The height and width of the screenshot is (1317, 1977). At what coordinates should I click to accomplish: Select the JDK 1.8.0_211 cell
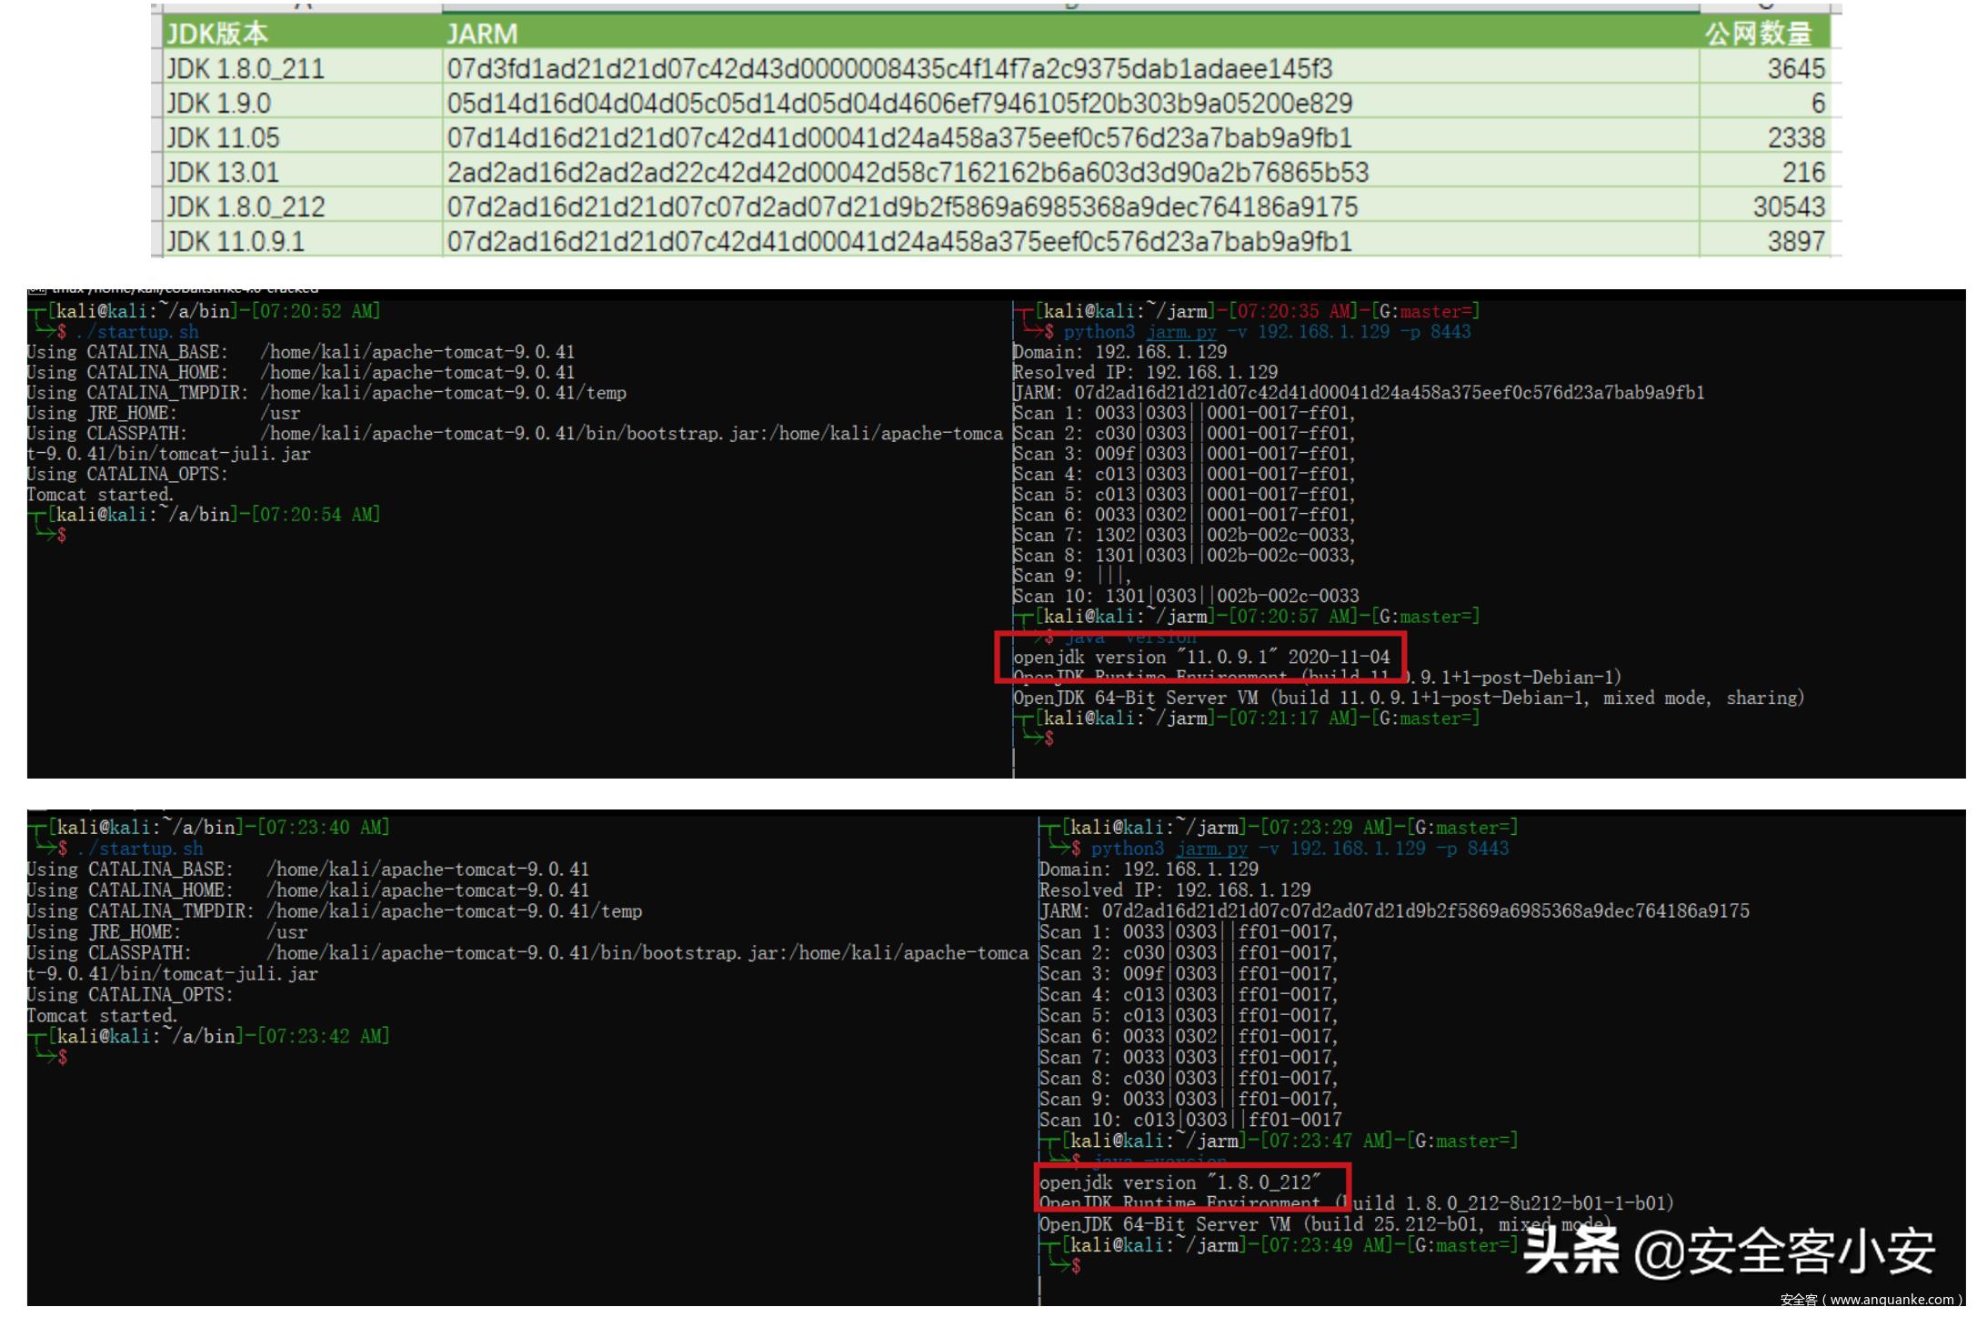click(x=246, y=68)
